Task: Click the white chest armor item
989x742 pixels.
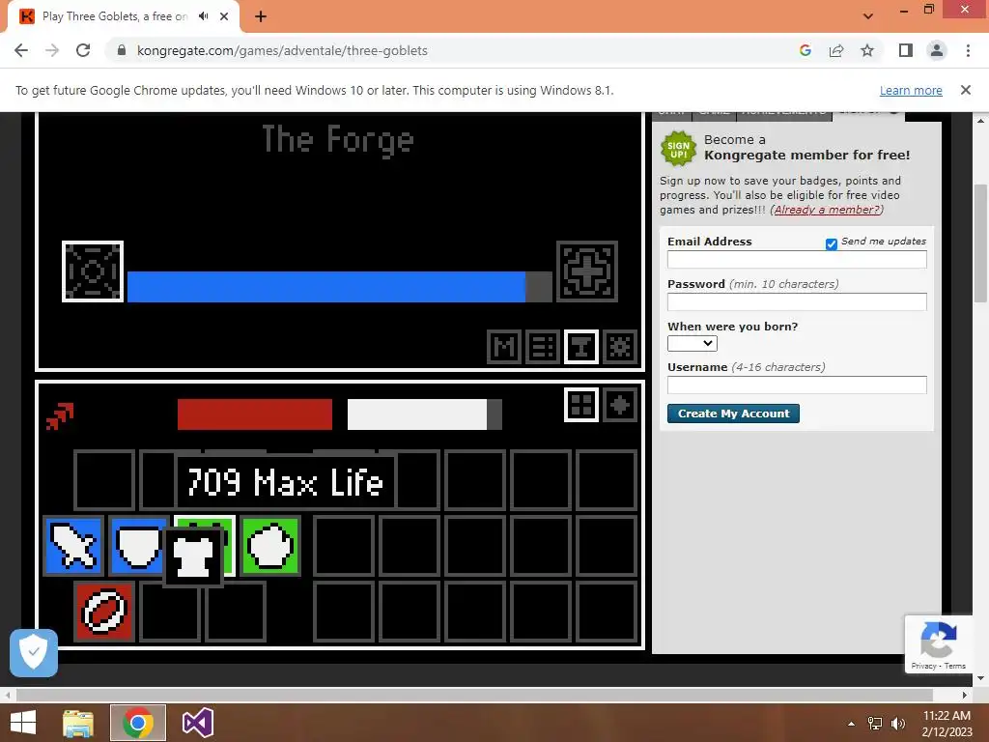Action: point(193,557)
